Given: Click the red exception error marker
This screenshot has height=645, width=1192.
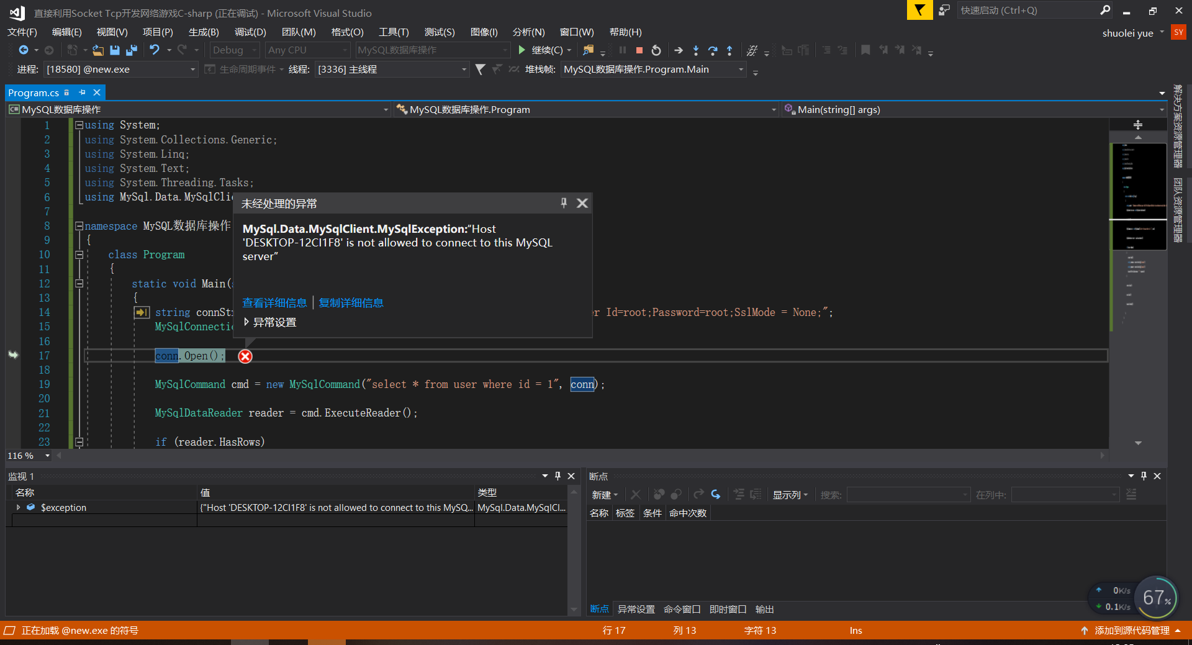Looking at the screenshot, I should (245, 356).
